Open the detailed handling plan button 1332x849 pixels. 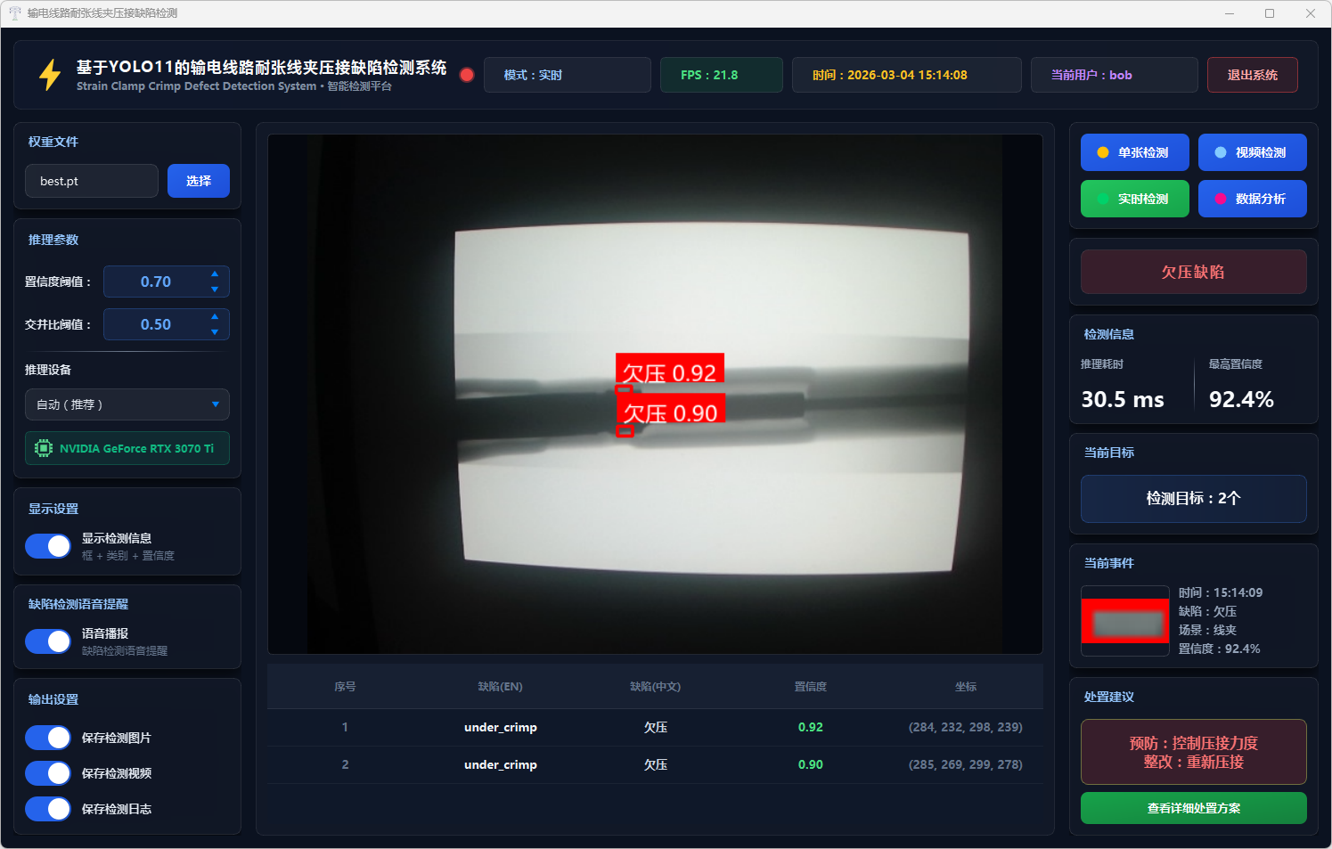(1193, 808)
